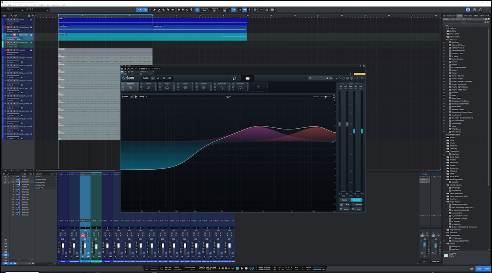492x273 pixels.
Task: Open the Ozone module chain view icon
Action: 248,78
